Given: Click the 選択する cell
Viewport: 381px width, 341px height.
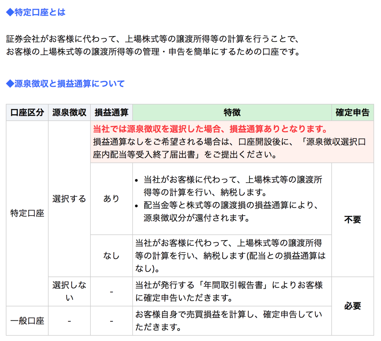Looking at the screenshot, I should [69, 199].
